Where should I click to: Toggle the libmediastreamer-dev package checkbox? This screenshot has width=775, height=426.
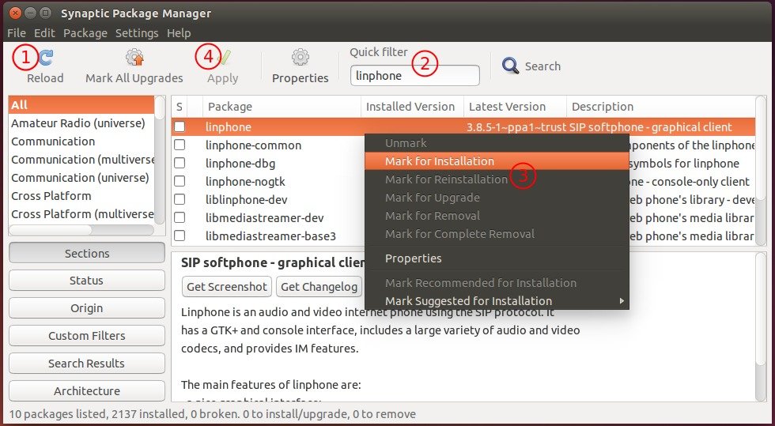(180, 218)
